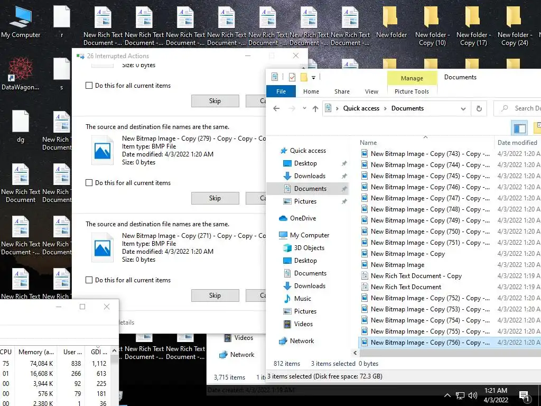Screen dimensions: 541x406
Task: Show hidden icons in the system tray
Action: [x=447, y=395]
